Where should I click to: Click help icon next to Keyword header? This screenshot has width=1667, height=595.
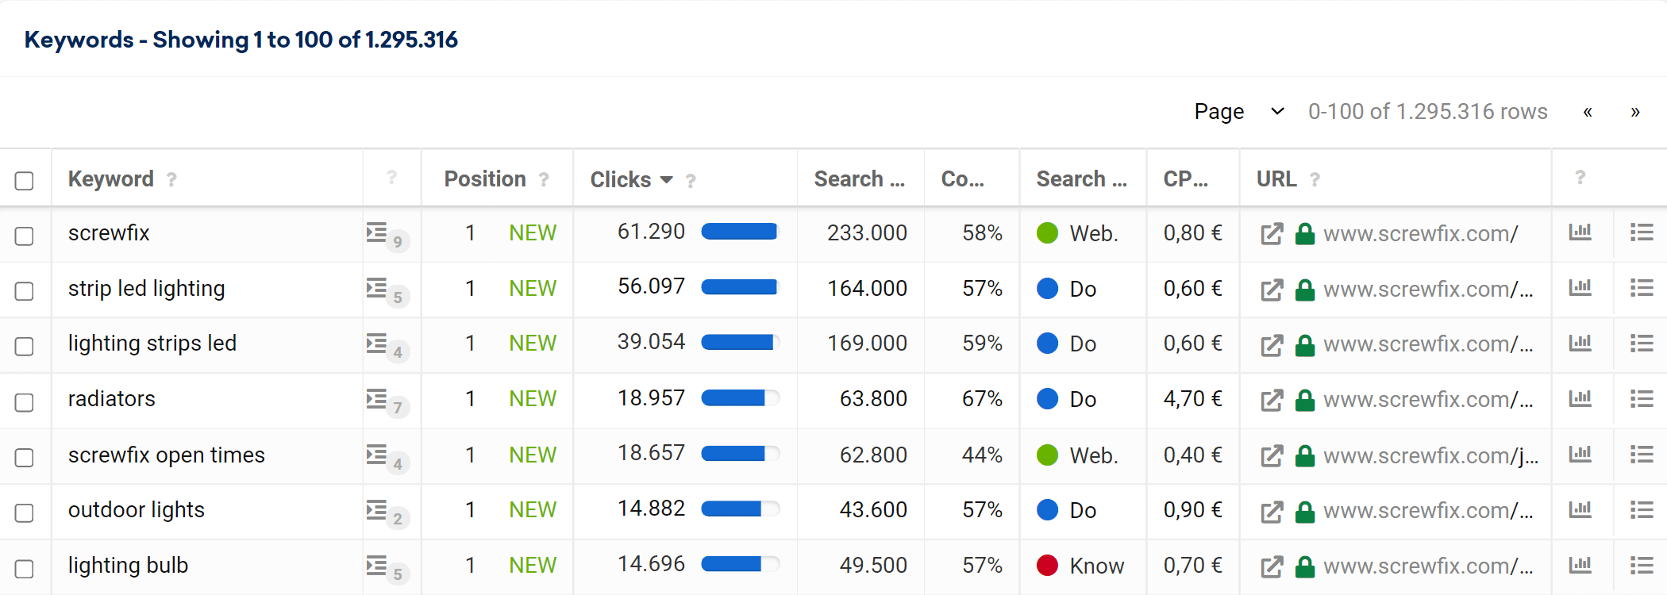[x=171, y=180]
